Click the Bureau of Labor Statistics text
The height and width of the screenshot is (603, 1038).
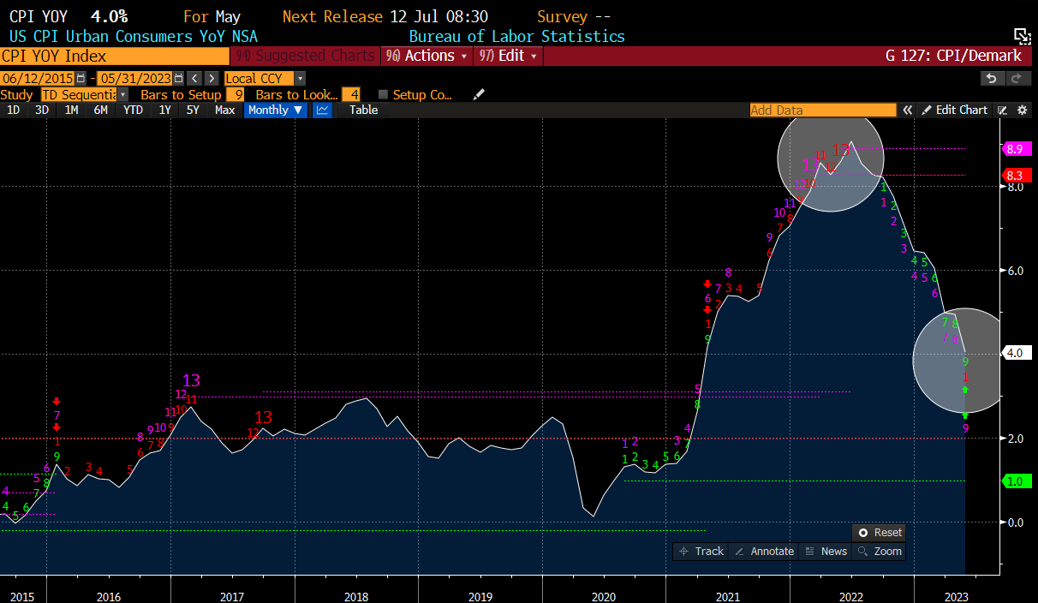[x=517, y=36]
